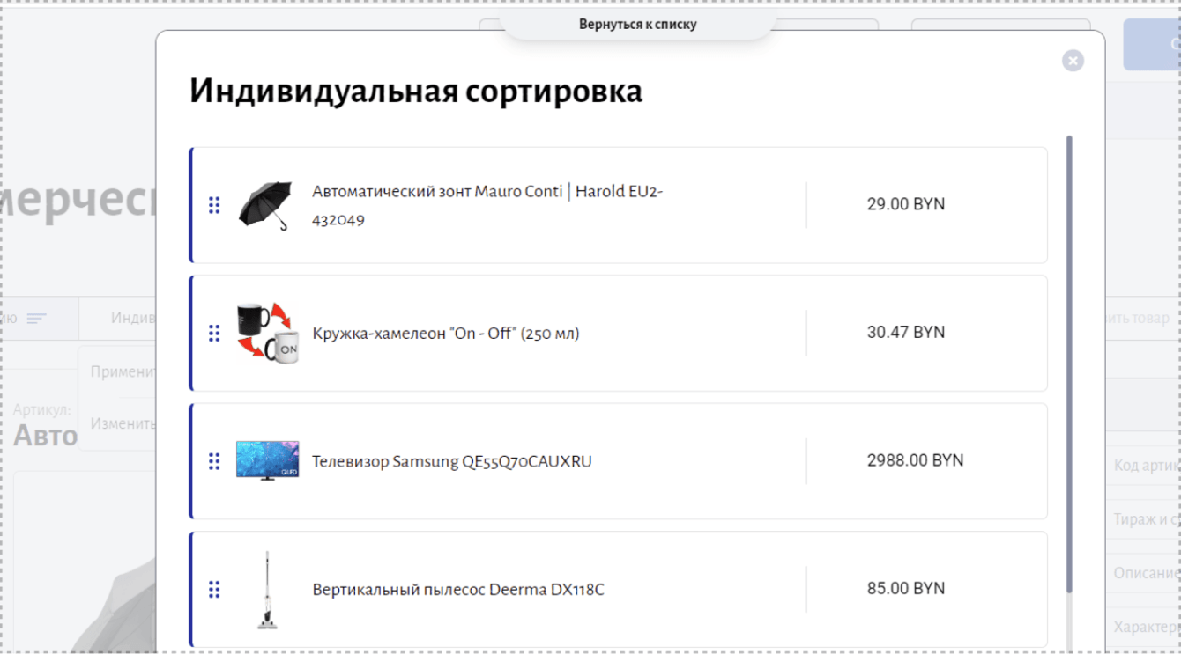Select the 'Автоматический зонт Mauro Conti' title
This screenshot has height=654, width=1181.
[487, 205]
